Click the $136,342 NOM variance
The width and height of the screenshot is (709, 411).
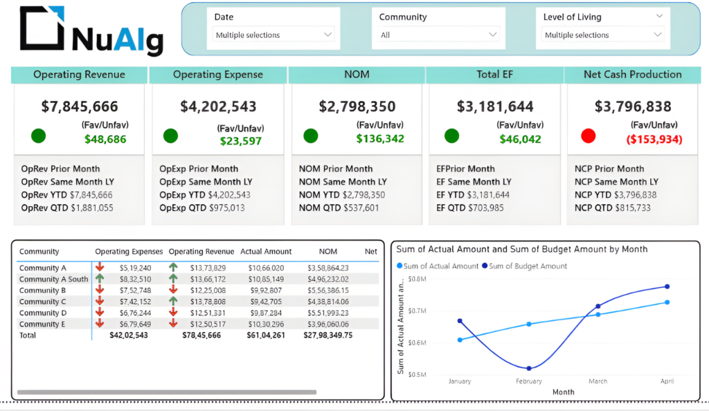click(380, 138)
